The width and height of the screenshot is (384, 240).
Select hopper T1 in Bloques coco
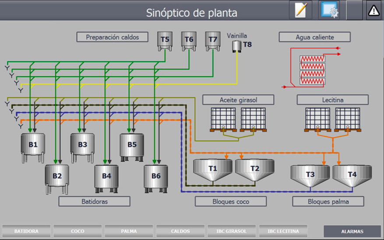pos(213,169)
